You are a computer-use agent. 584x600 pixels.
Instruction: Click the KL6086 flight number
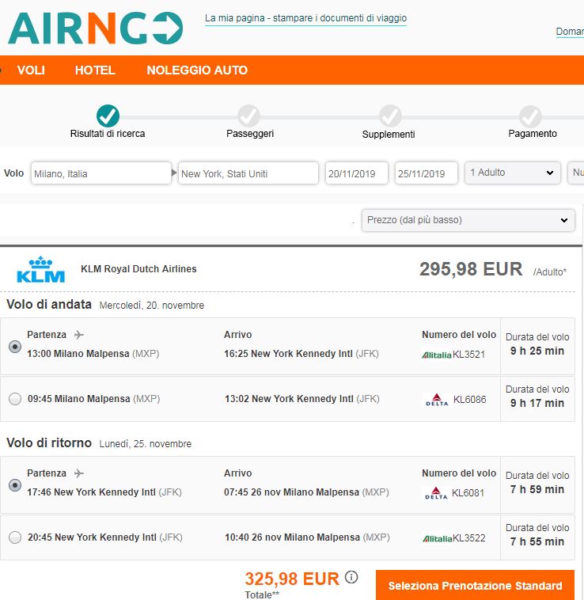(469, 400)
